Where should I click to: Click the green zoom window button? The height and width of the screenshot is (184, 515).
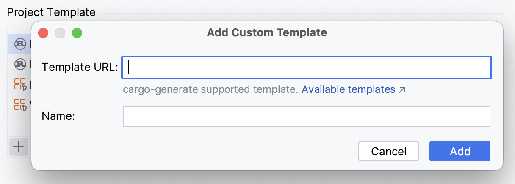77,32
